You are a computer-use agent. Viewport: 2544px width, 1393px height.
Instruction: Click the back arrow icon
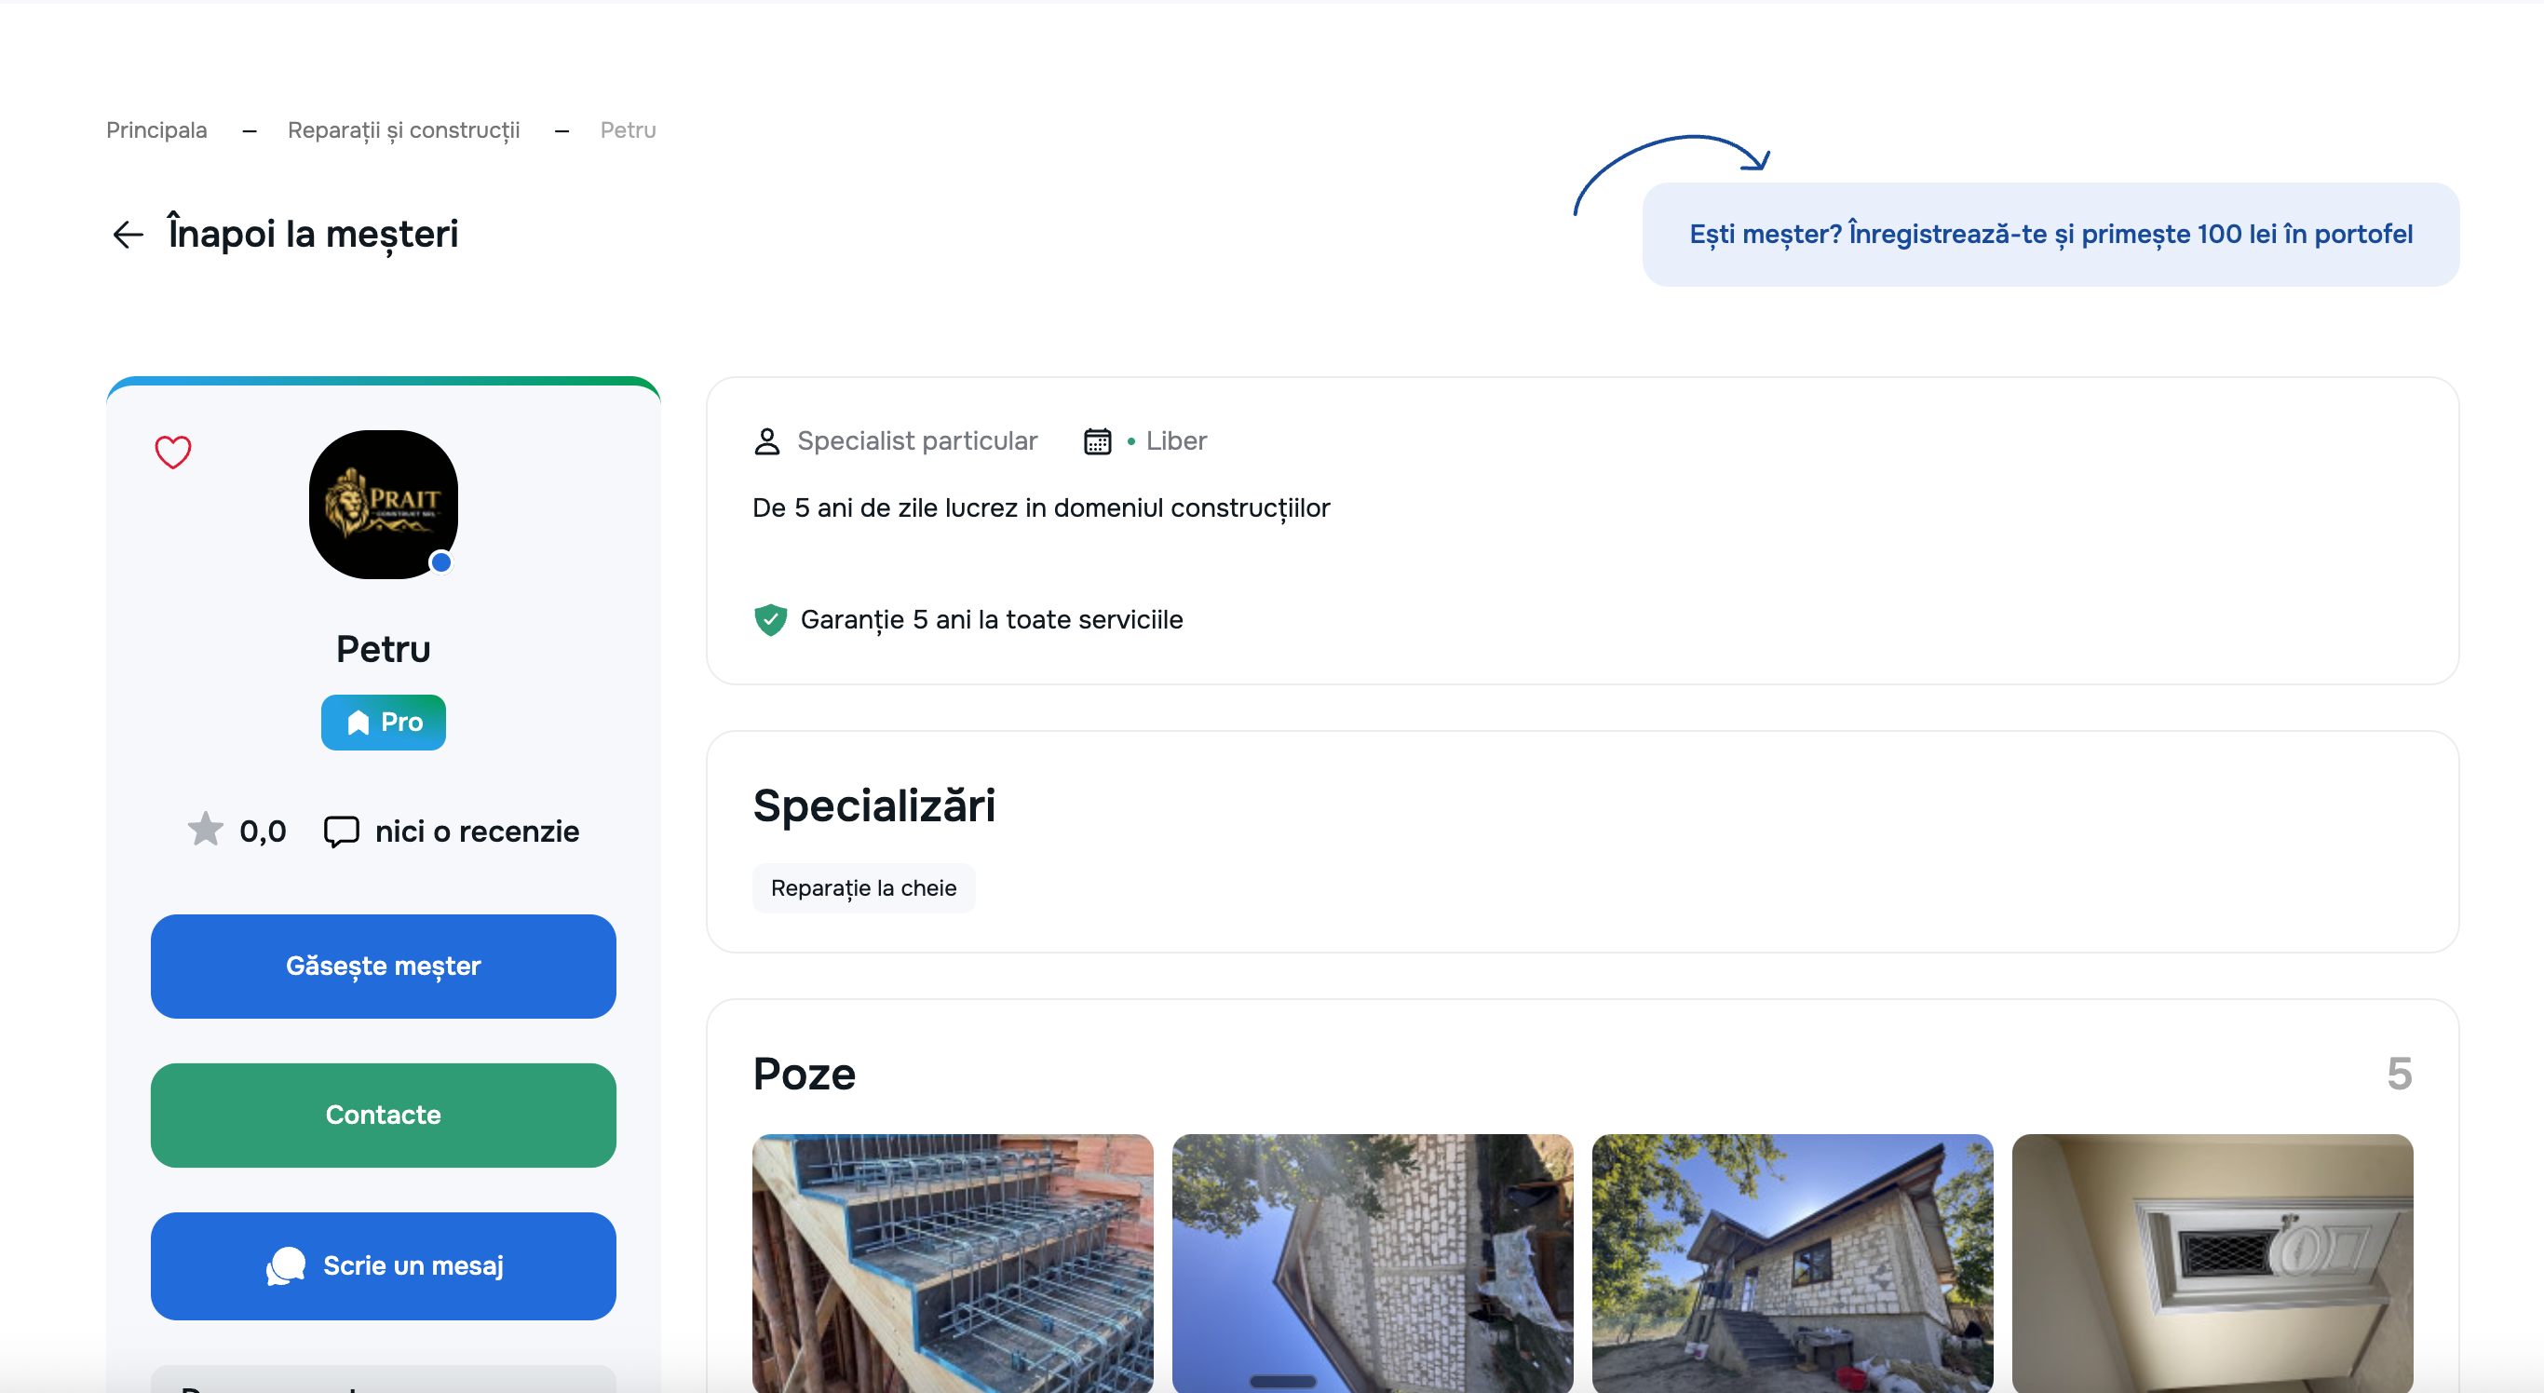(x=129, y=235)
